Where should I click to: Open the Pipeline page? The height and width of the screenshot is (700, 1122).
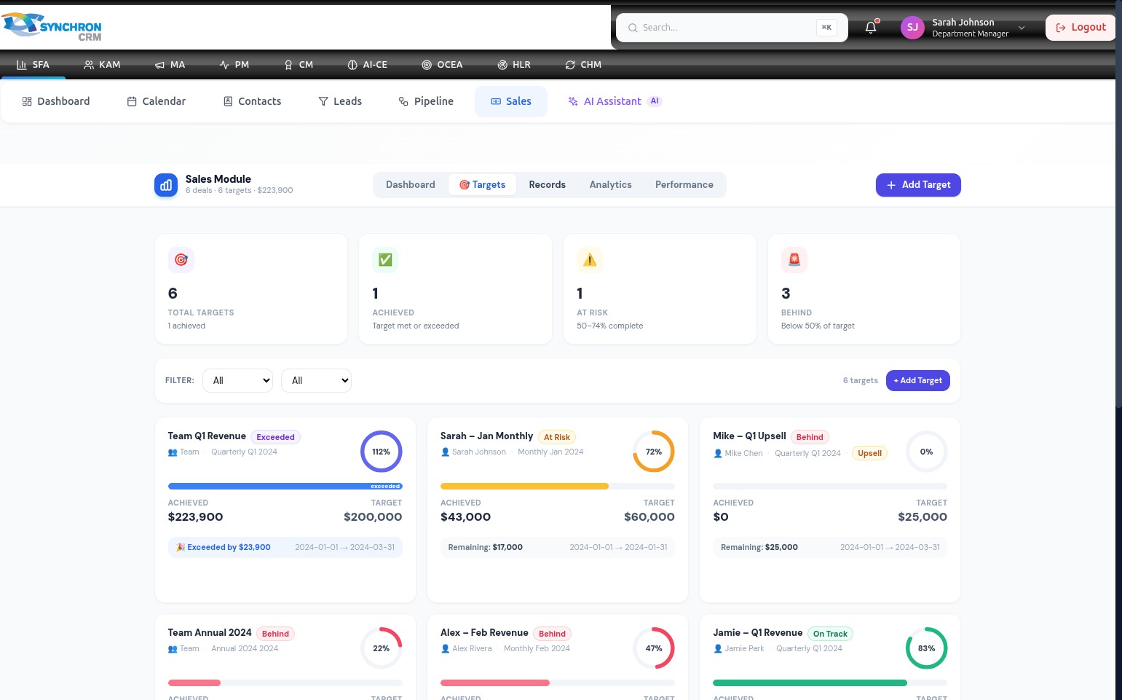coord(426,101)
